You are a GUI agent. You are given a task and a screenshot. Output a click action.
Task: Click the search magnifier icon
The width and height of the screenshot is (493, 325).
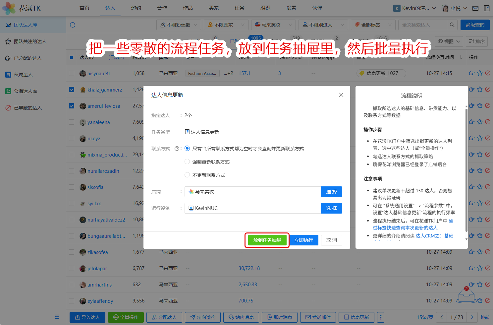452,25
